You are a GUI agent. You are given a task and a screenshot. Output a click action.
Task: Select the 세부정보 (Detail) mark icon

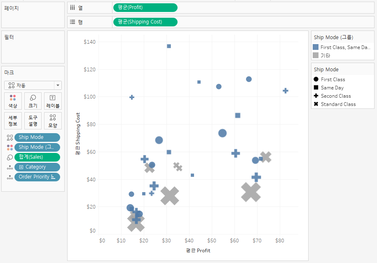pos(13,120)
